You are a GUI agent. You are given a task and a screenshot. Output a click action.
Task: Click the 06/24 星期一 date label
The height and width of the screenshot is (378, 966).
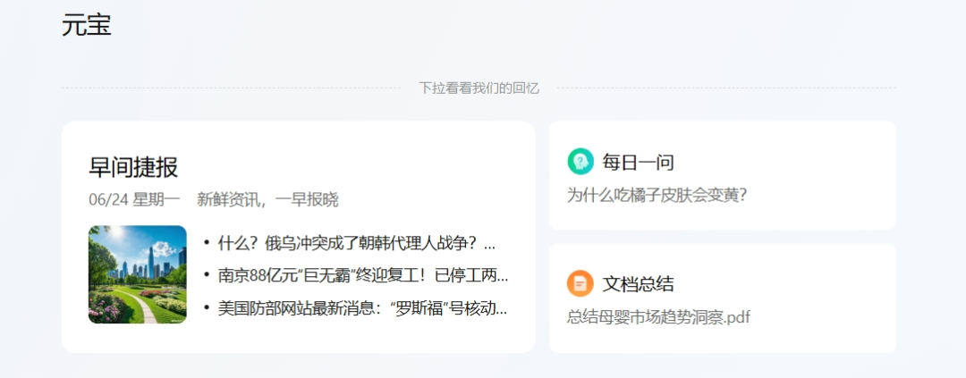click(x=134, y=199)
